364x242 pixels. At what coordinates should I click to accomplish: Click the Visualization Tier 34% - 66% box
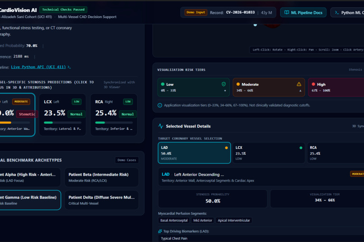317,199
